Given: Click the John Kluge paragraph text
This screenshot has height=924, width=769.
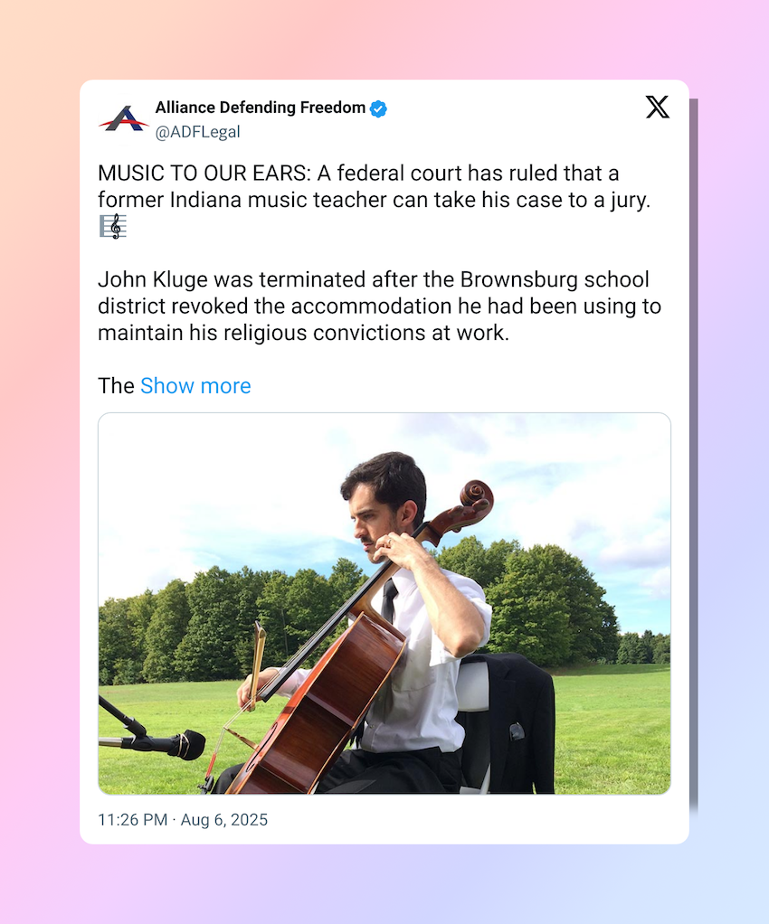Looking at the screenshot, I should 380,306.
